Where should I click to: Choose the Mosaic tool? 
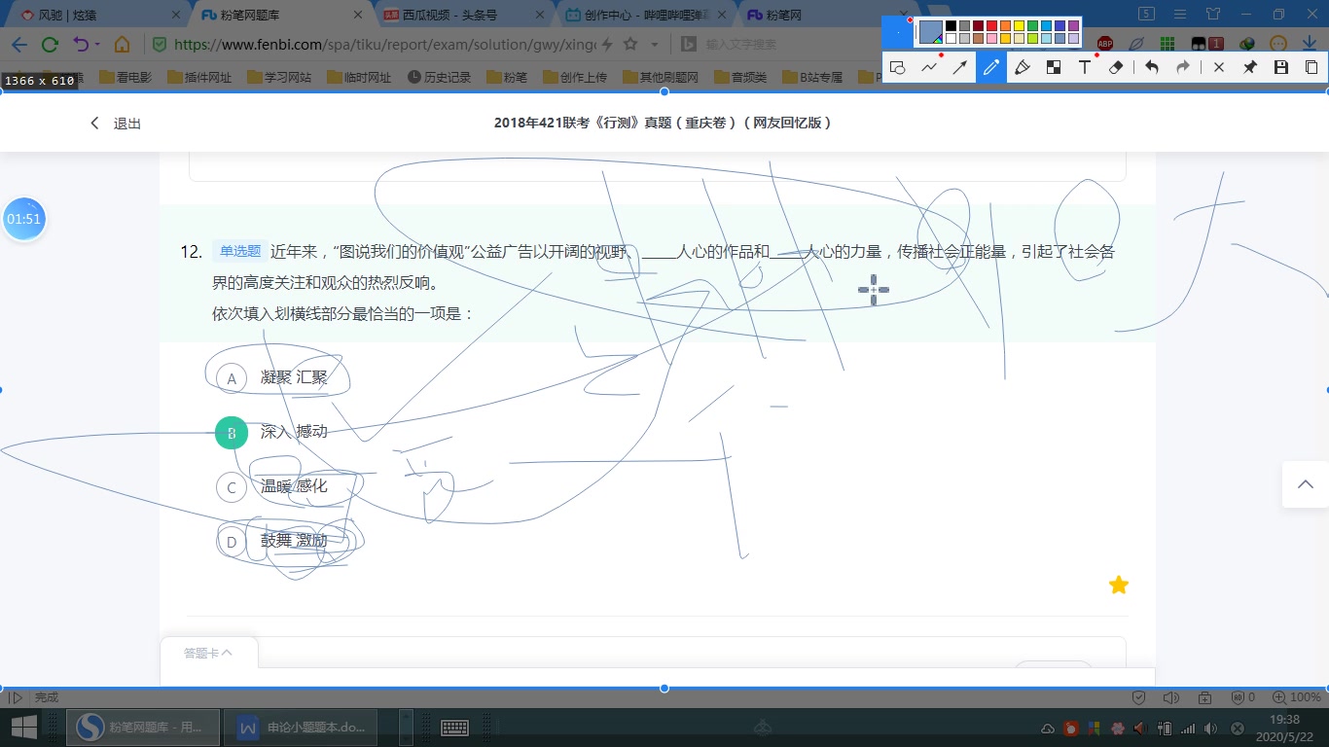coord(1054,67)
